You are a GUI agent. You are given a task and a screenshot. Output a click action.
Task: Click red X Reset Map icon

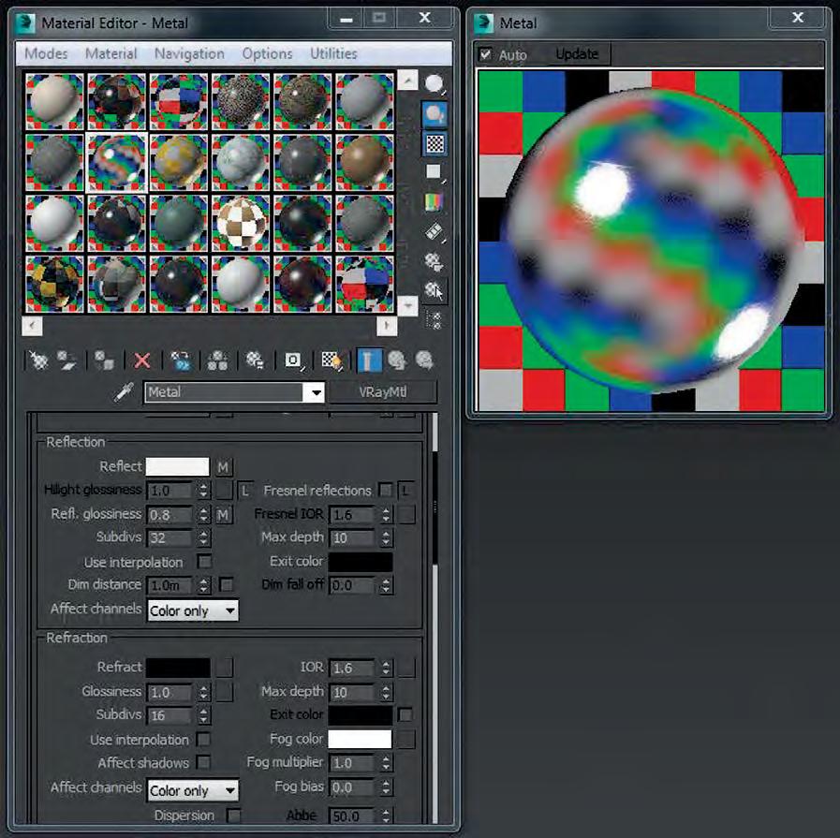click(142, 360)
